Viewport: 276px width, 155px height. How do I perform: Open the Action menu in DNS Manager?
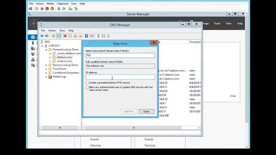tap(52, 31)
